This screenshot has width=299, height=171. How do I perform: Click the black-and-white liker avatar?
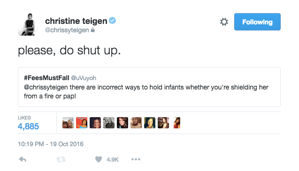point(109,123)
